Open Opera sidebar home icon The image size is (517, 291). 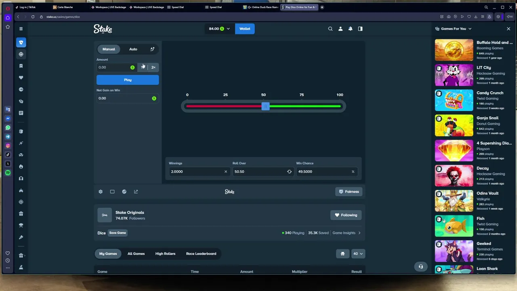point(8,18)
